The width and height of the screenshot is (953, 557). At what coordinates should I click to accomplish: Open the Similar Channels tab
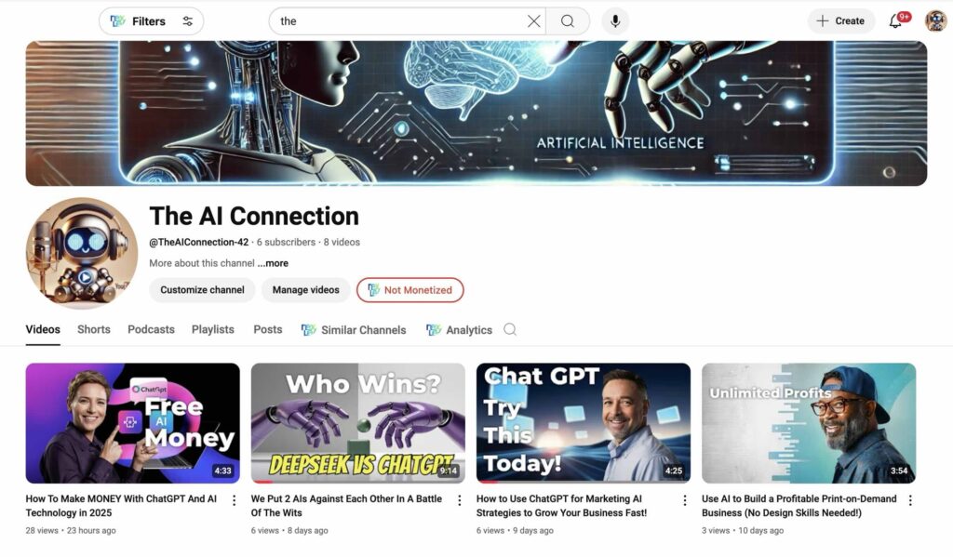coord(354,330)
